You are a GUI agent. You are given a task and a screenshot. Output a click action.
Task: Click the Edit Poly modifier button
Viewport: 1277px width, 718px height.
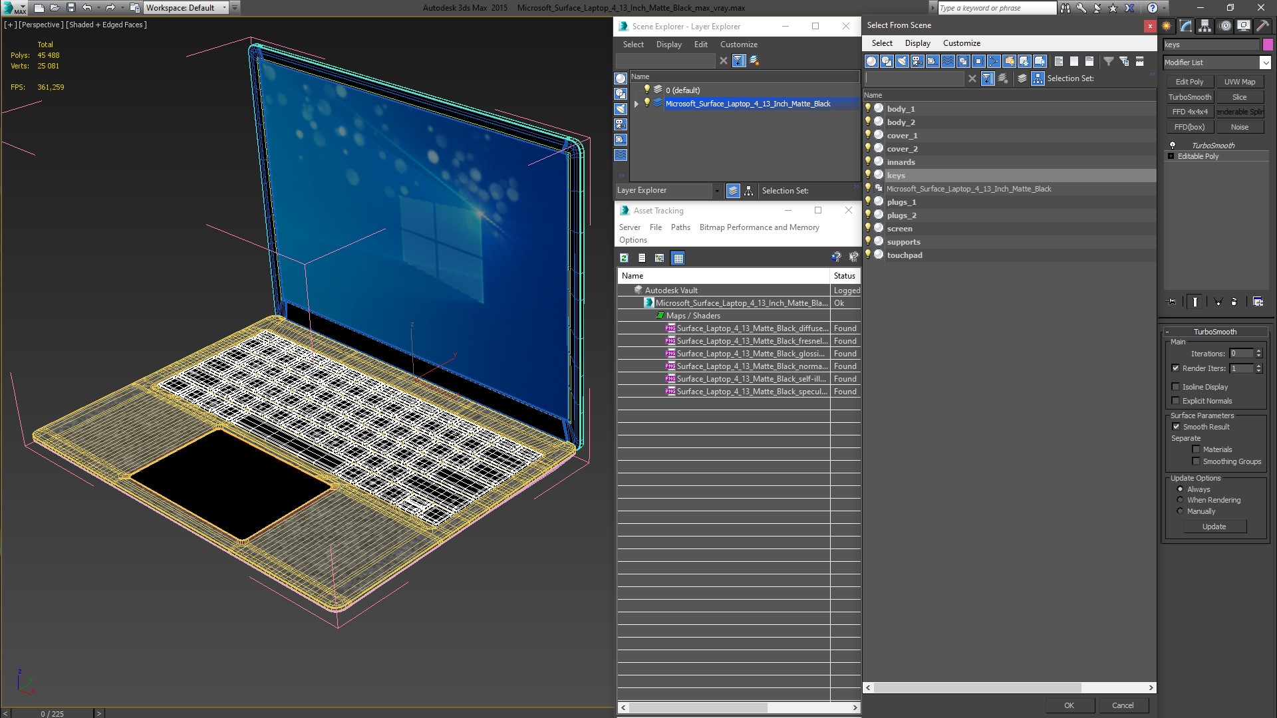[x=1189, y=82]
